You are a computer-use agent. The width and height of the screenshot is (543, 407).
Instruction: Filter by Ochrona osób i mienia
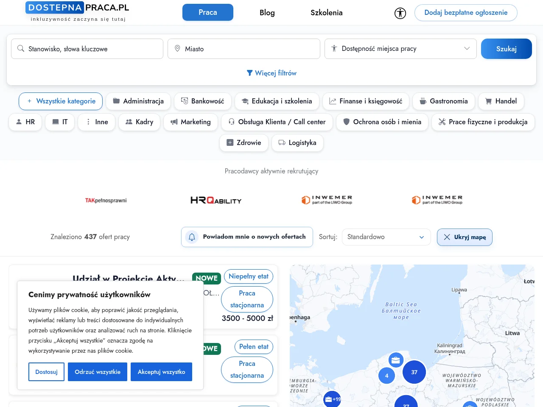[x=382, y=122]
